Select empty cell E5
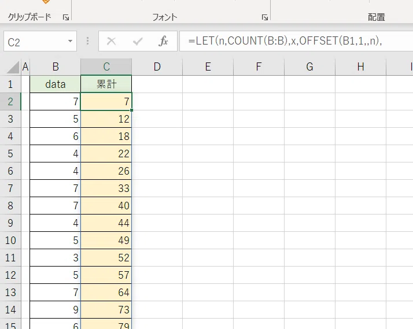Image resolution: width=413 pixels, height=329 pixels. [208, 154]
